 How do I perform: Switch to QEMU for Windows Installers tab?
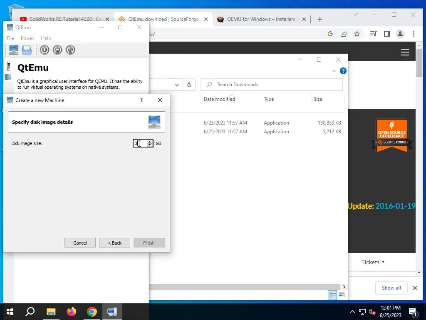(x=261, y=19)
